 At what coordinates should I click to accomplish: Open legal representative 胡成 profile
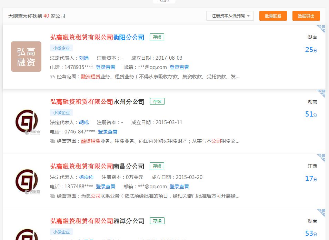click(84, 122)
